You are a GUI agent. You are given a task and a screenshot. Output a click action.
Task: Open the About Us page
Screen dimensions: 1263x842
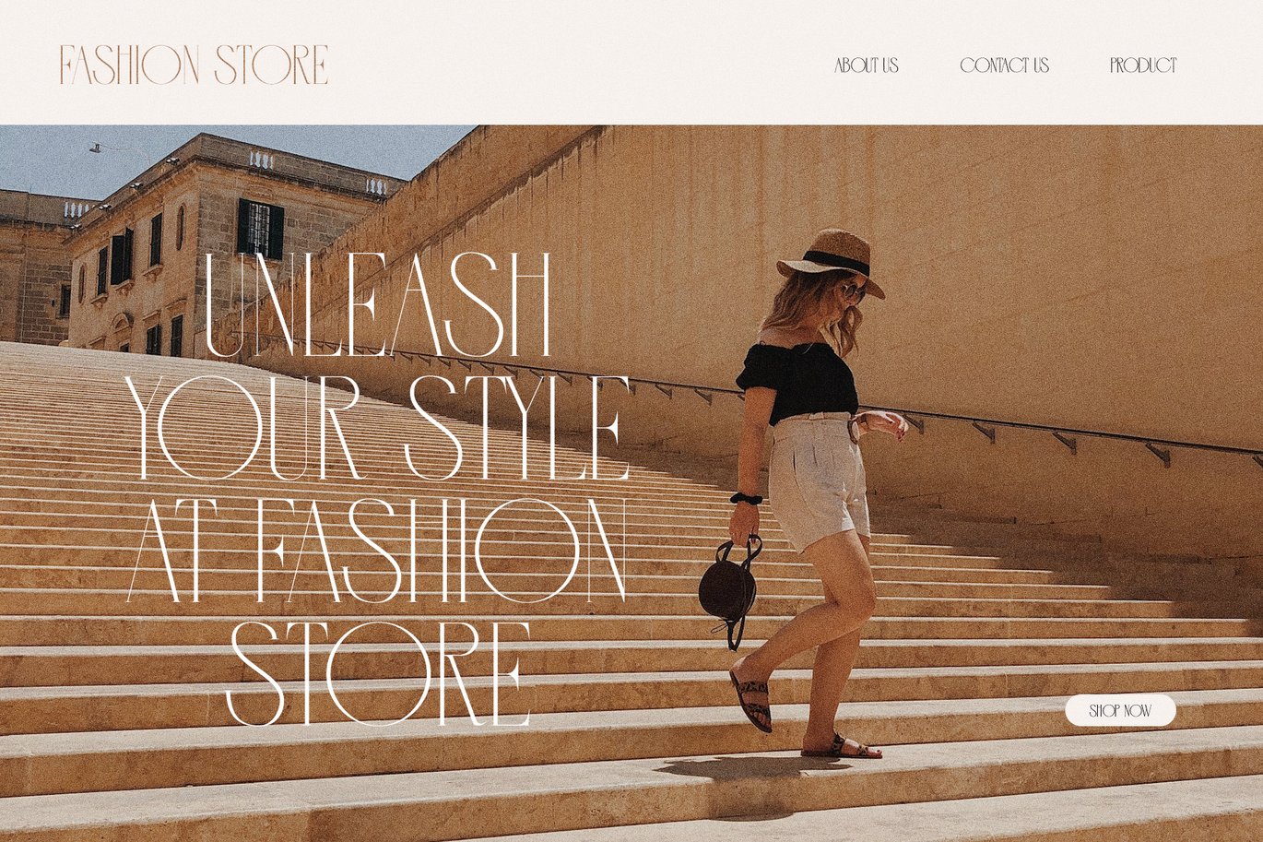tap(866, 65)
